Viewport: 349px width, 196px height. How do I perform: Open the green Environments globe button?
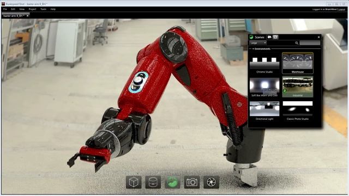point(172,182)
